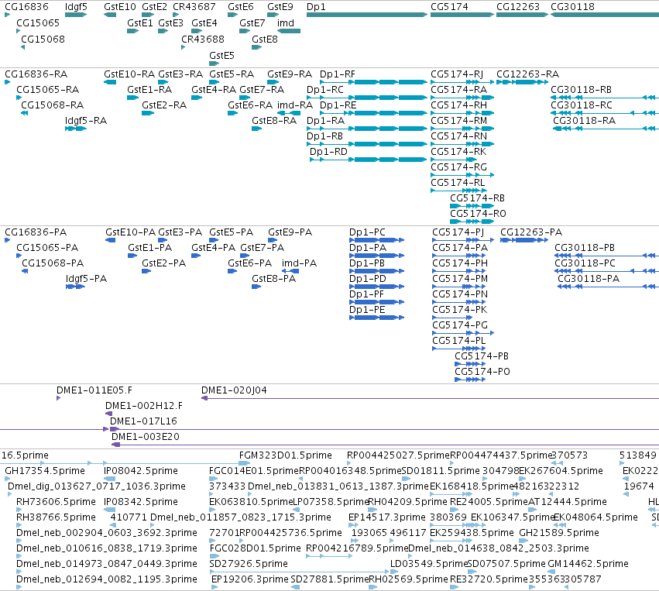Click protein Dp1-PE label
The image size is (659, 591).
pyautogui.click(x=367, y=310)
